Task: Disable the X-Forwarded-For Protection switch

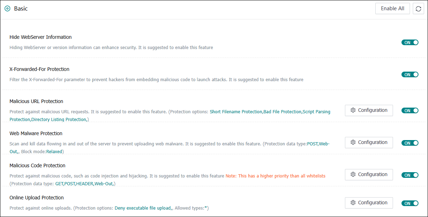Action: tap(410, 74)
